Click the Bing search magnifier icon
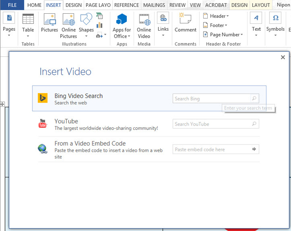The image size is (291, 231). [x=254, y=99]
